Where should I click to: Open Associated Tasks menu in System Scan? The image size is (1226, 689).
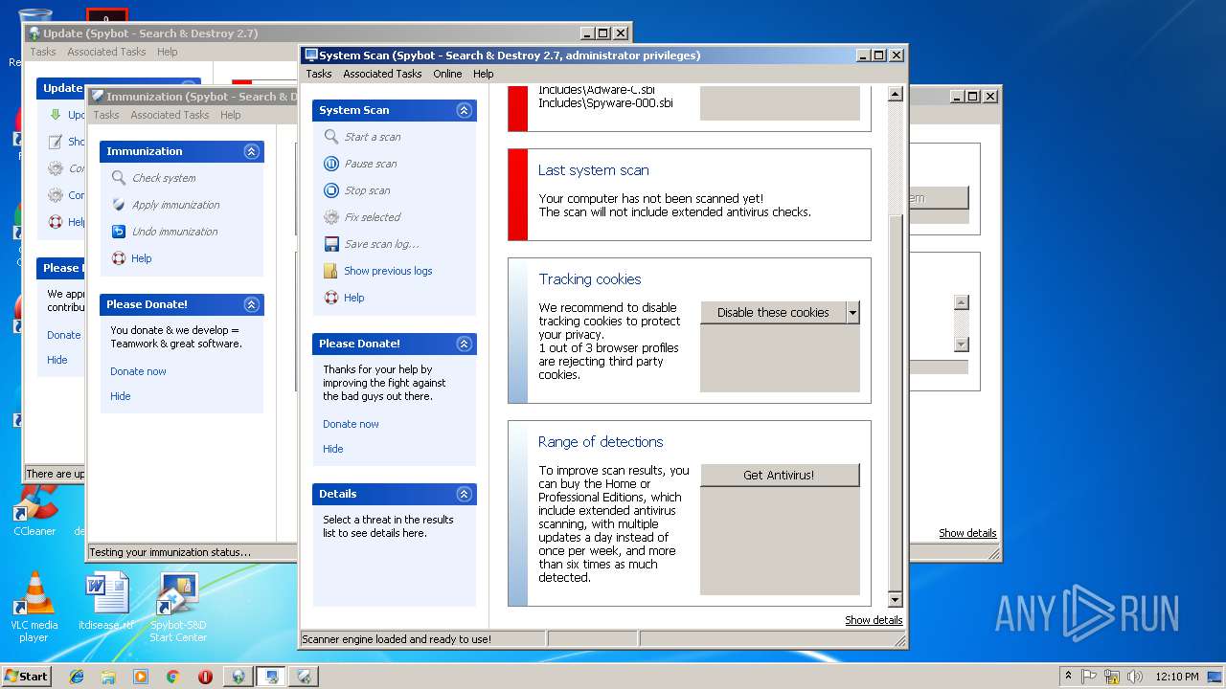(x=382, y=74)
